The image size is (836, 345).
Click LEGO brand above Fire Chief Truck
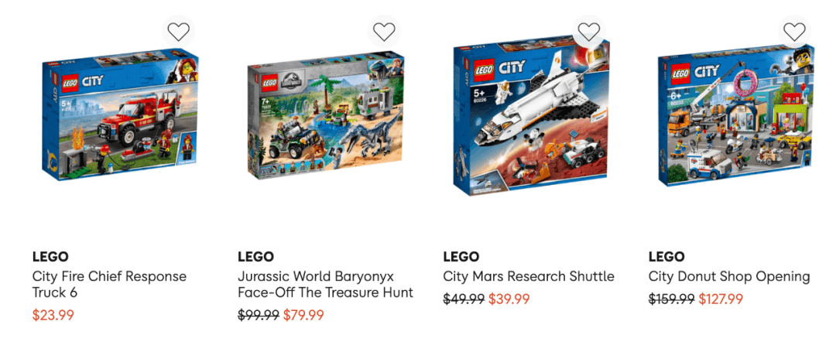coord(50,257)
